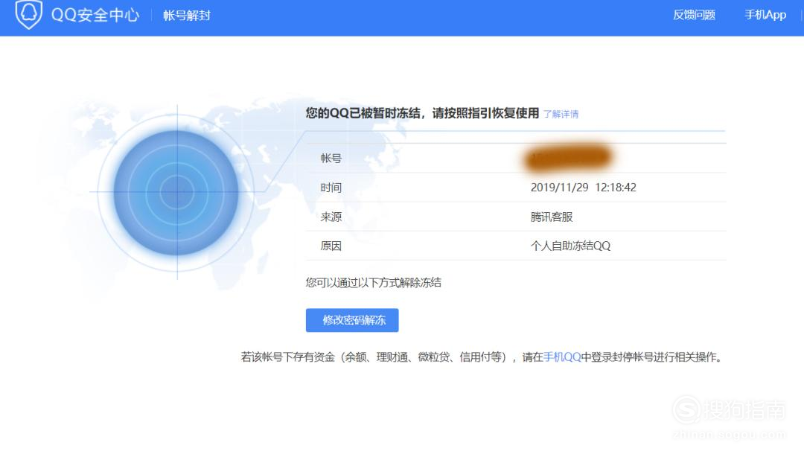Click the 时间 row label

pyautogui.click(x=331, y=188)
